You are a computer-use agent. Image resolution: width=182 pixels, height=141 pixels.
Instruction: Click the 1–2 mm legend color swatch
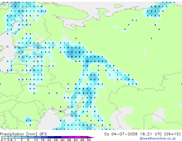point(18,137)
